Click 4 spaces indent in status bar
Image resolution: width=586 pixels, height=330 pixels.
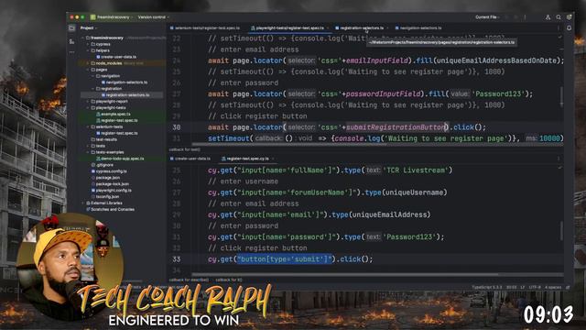[553, 287]
